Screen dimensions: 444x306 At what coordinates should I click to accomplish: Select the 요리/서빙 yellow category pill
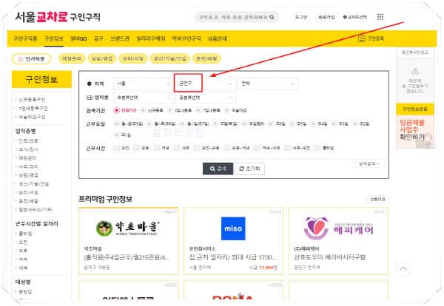click(x=132, y=58)
